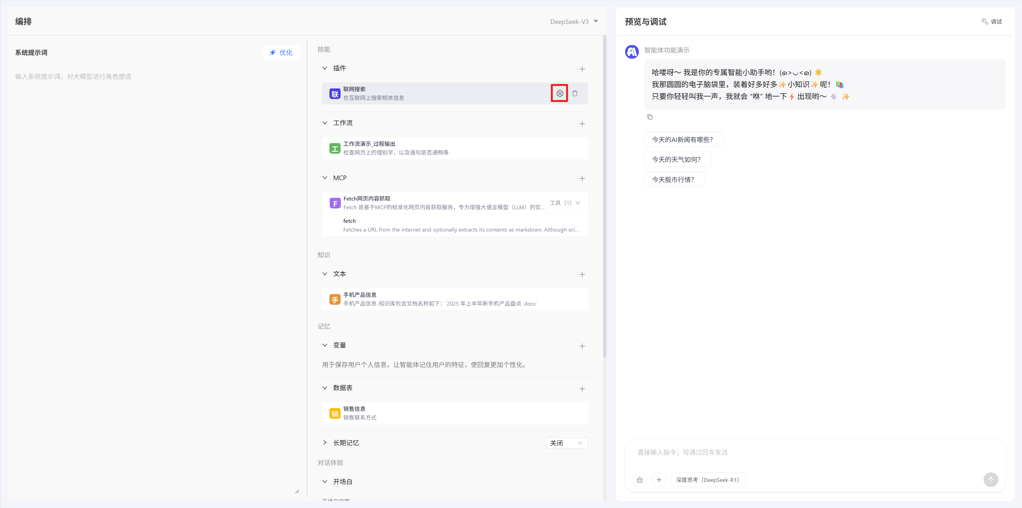The image size is (1022, 508).
Task: Open the 长期记忆 关闭 dropdown
Action: pyautogui.click(x=566, y=443)
